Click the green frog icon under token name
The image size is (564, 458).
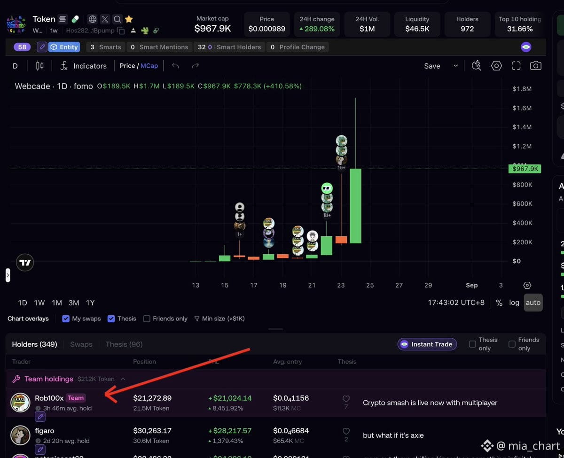145,31
